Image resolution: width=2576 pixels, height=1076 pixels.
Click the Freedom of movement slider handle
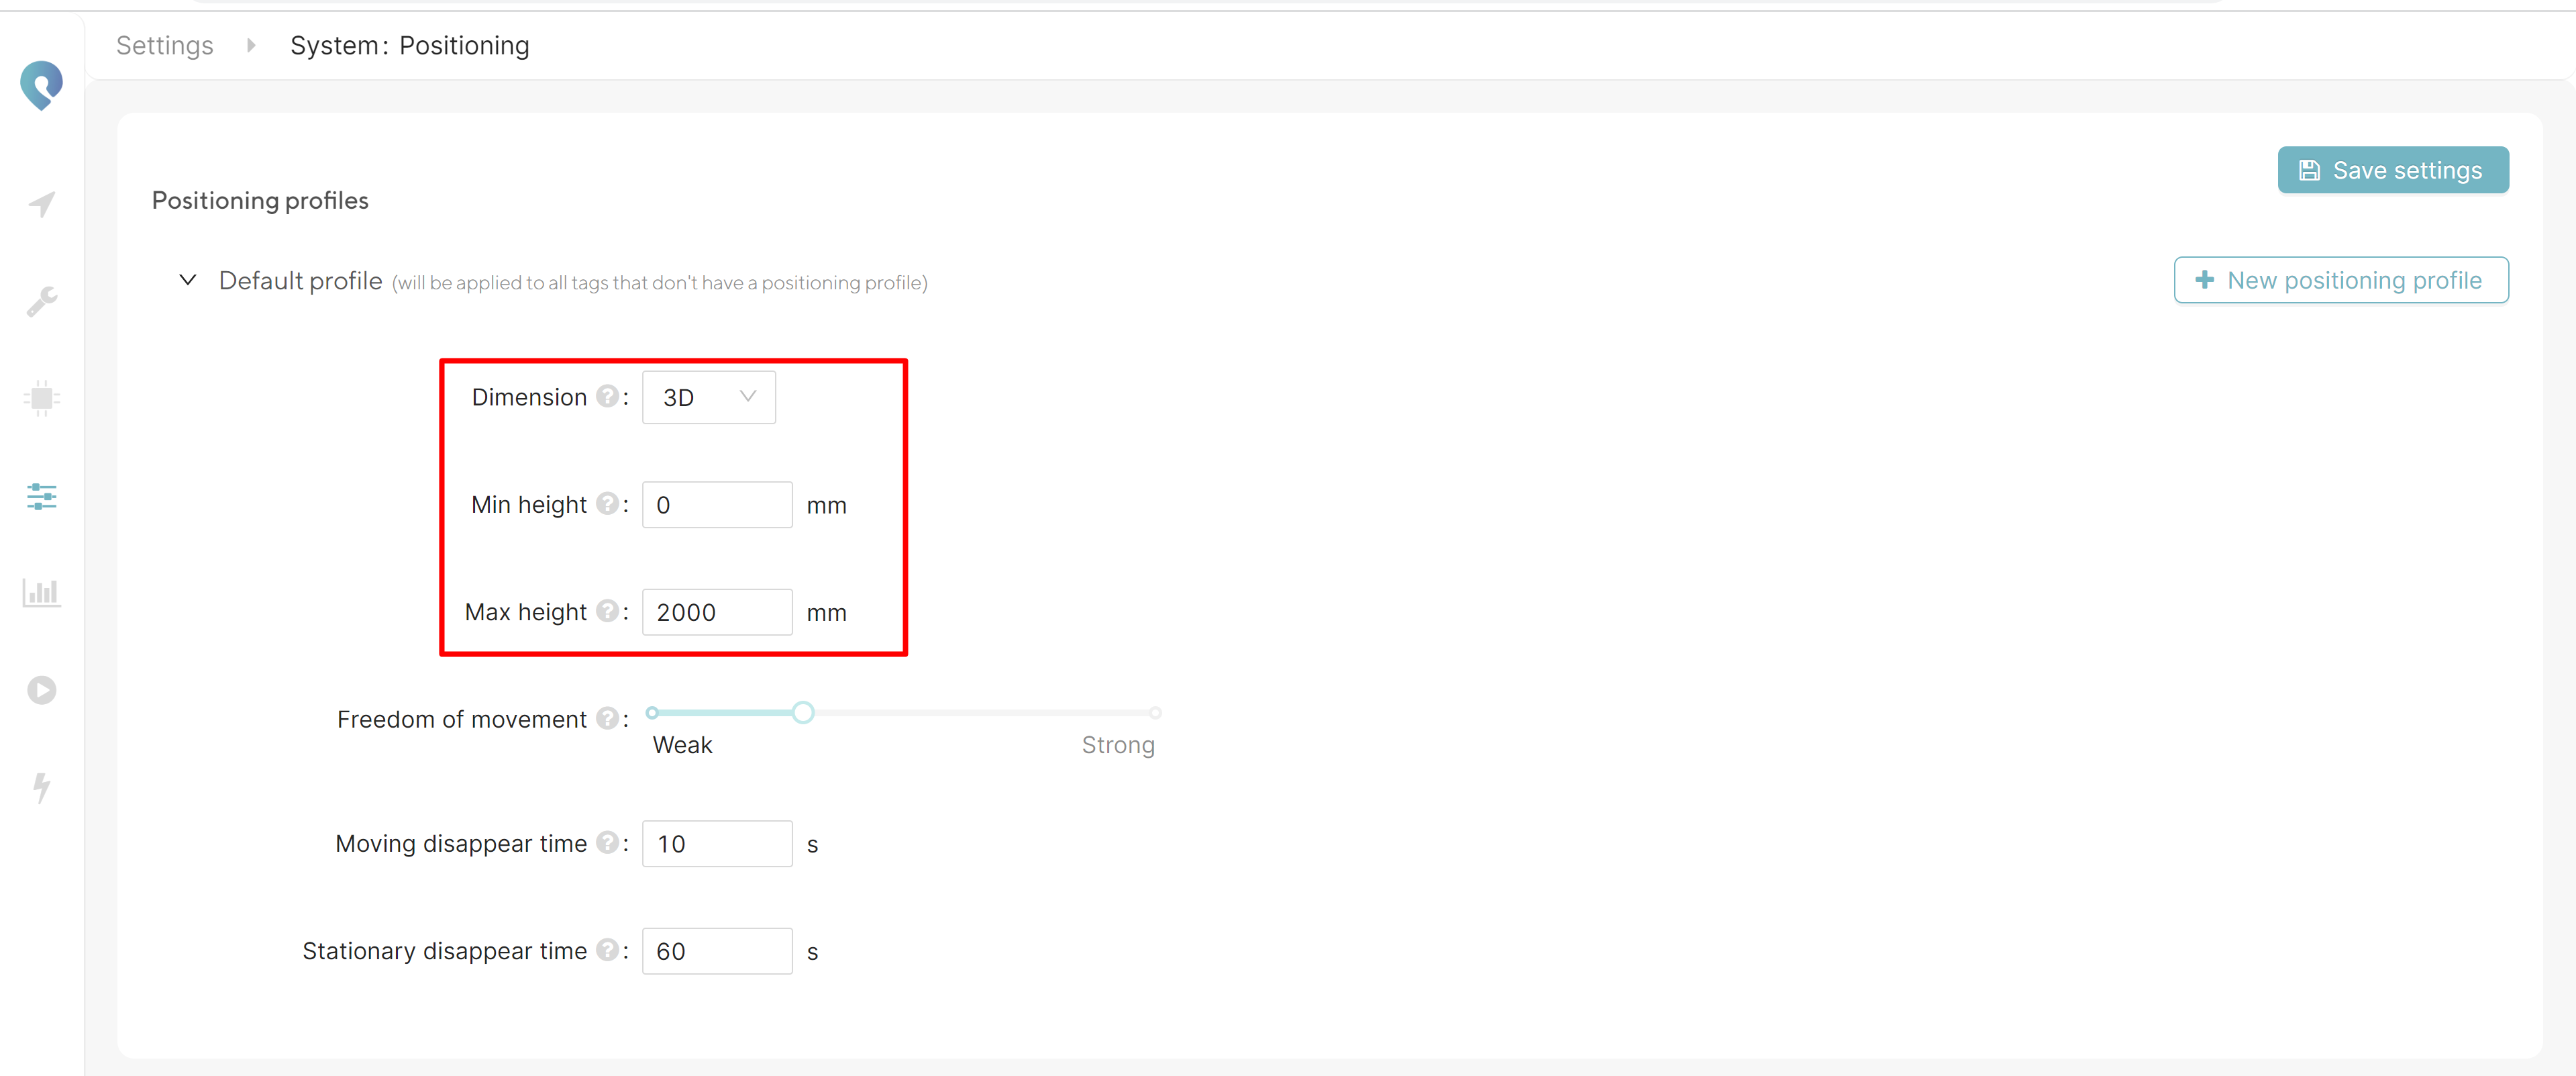click(x=803, y=713)
